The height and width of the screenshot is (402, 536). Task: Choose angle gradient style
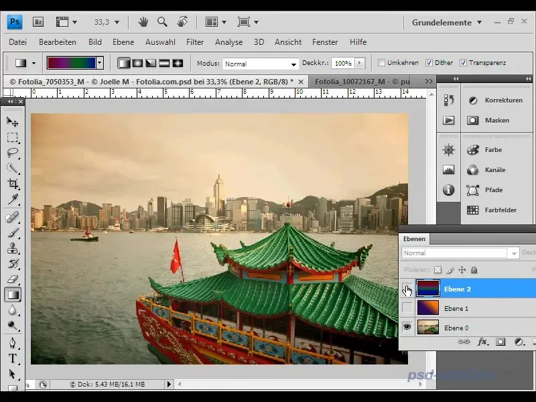151,63
